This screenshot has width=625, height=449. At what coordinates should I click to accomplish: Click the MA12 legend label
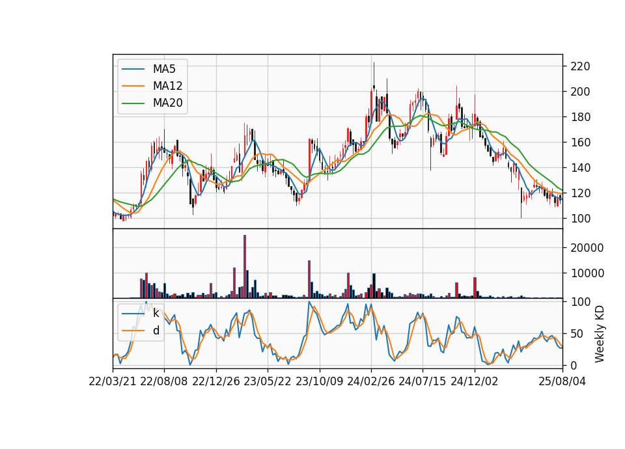167,86
